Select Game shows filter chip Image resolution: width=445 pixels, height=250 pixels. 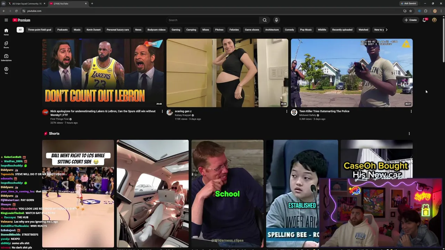pyautogui.click(x=252, y=30)
